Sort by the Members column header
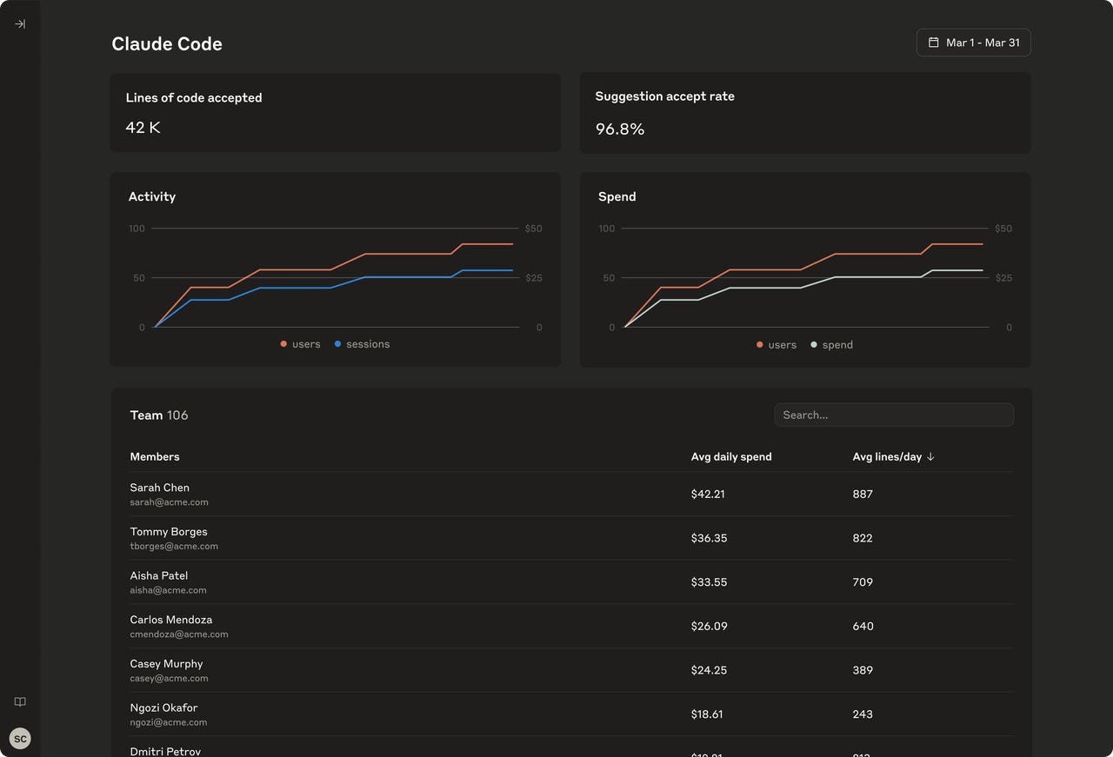1113x757 pixels. (155, 457)
